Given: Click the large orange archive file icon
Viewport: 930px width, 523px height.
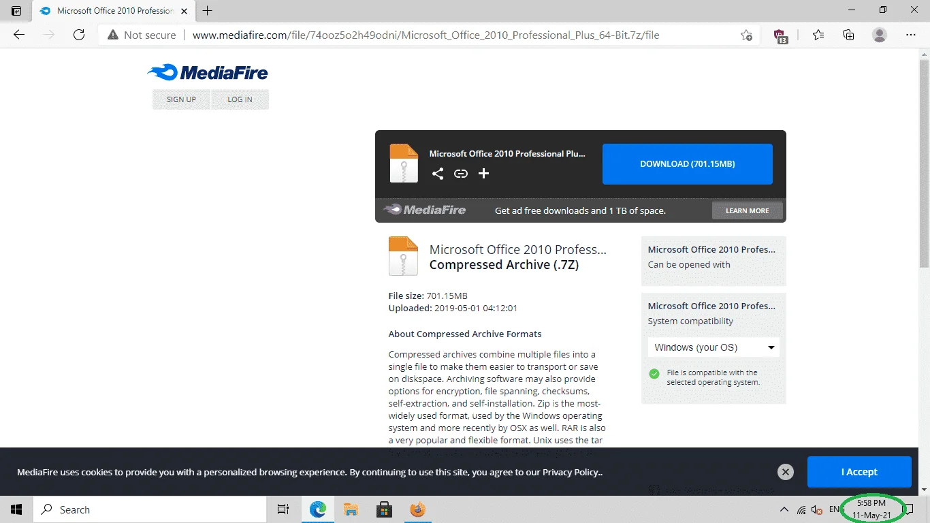Looking at the screenshot, I should coord(403,256).
